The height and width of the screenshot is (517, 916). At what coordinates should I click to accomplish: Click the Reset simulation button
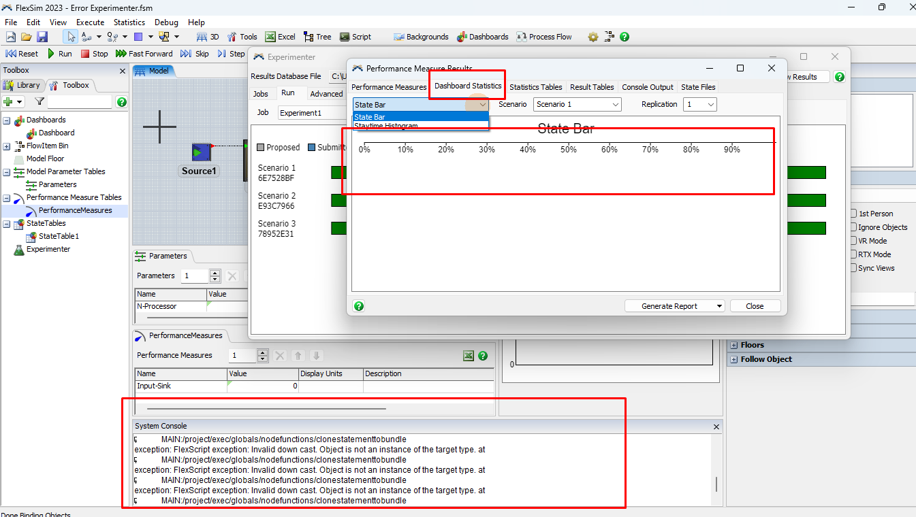point(22,54)
